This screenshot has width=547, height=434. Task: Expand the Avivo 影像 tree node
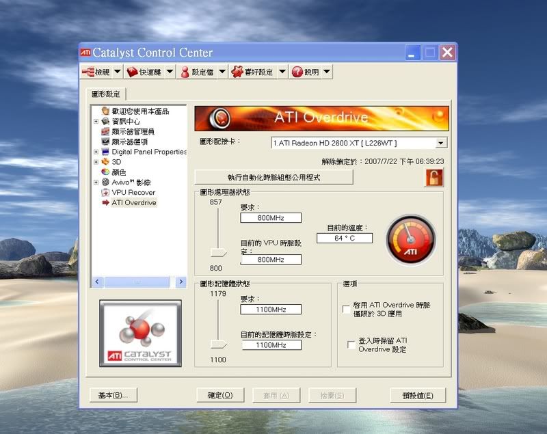pos(96,182)
